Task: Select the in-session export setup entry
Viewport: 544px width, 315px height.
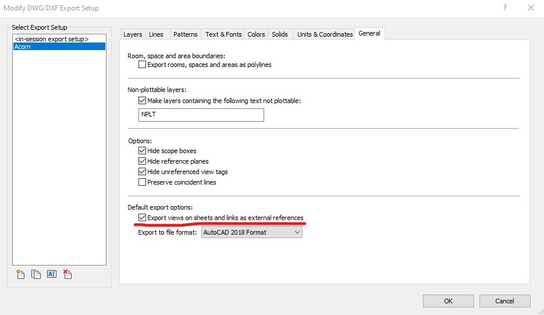Action: [x=51, y=38]
